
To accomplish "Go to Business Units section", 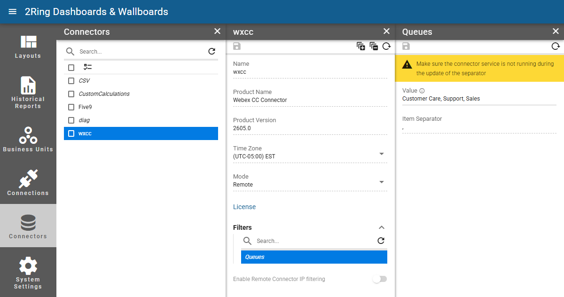I will pyautogui.click(x=28, y=139).
